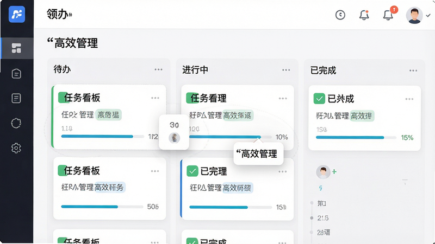Click blue tag on 已完理 card
435x244 pixels.
click(238, 188)
